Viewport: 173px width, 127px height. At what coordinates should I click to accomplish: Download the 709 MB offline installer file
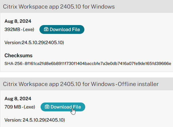point(63,107)
